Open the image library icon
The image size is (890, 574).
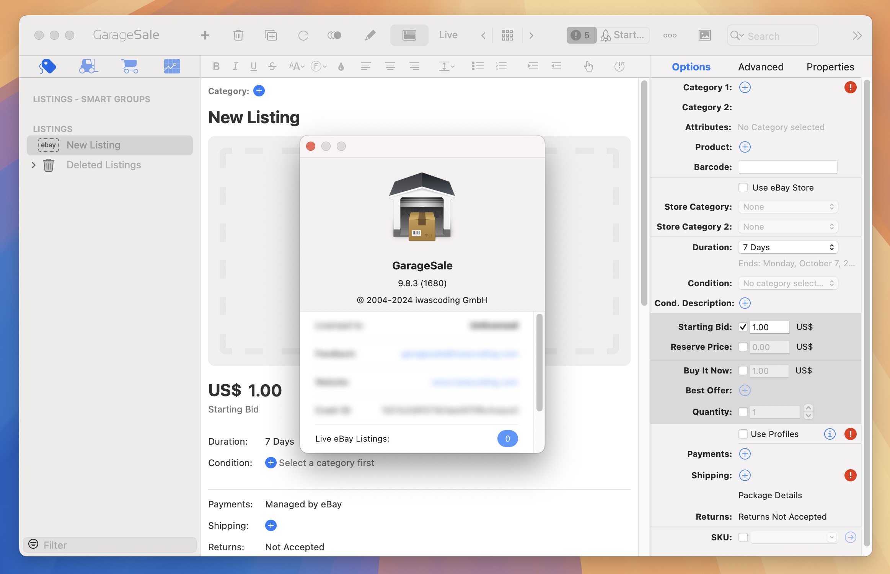[704, 35]
